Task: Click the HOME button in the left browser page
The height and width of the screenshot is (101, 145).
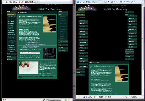Action: click(x=11, y=12)
